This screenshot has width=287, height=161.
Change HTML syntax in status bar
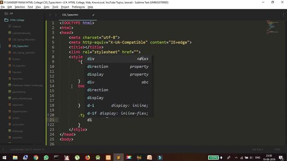[277, 149]
